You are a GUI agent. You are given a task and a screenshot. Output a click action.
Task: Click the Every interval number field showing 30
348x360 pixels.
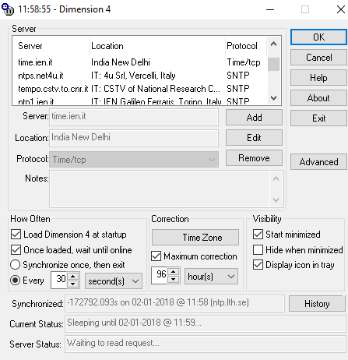coord(59,280)
